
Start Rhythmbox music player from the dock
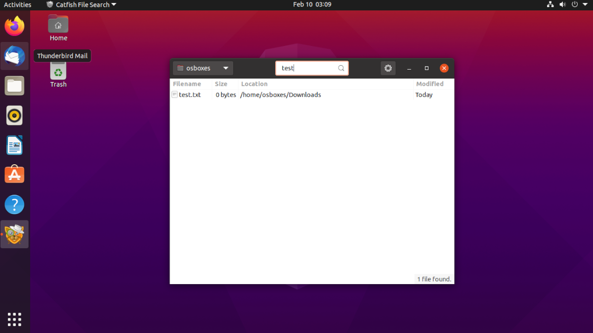click(14, 115)
